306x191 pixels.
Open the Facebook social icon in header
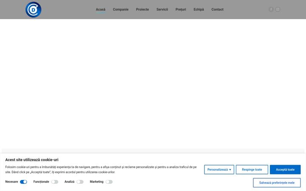271,9
